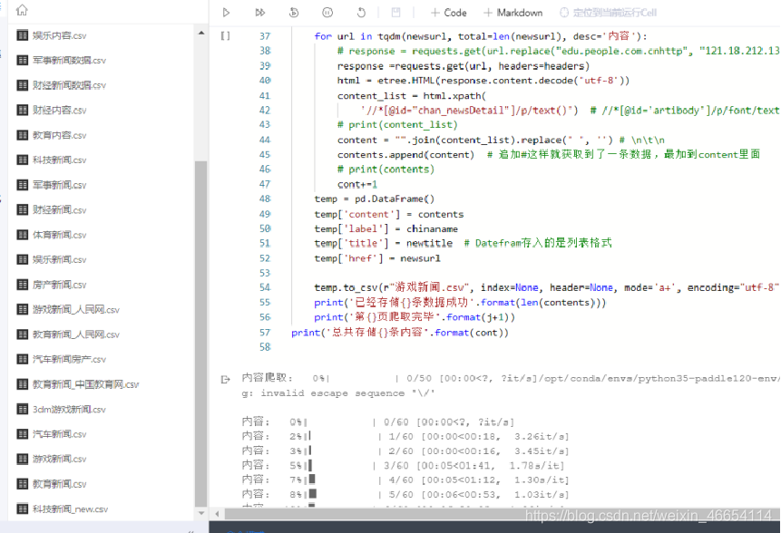Click the restart-and-run icon in the toolbar

pyautogui.click(x=294, y=13)
